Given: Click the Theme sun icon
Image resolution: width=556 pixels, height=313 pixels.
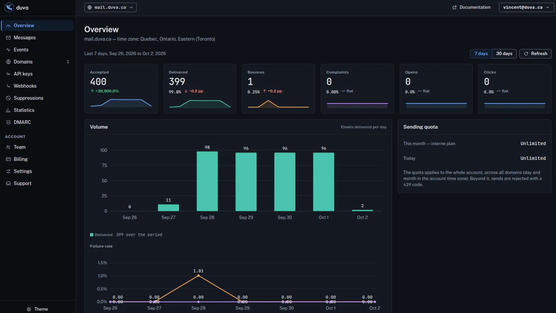Looking at the screenshot, I should (29, 309).
